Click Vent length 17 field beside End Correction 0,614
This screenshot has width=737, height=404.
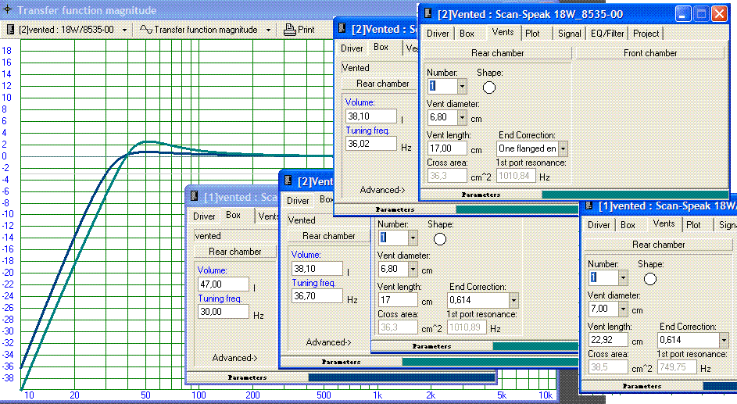(398, 300)
